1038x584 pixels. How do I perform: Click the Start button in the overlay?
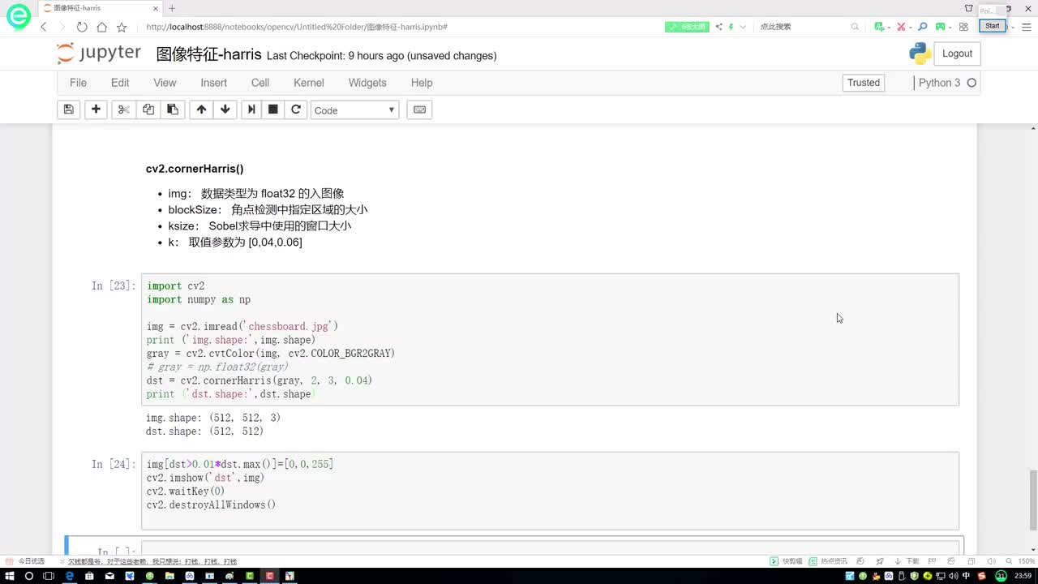point(993,26)
